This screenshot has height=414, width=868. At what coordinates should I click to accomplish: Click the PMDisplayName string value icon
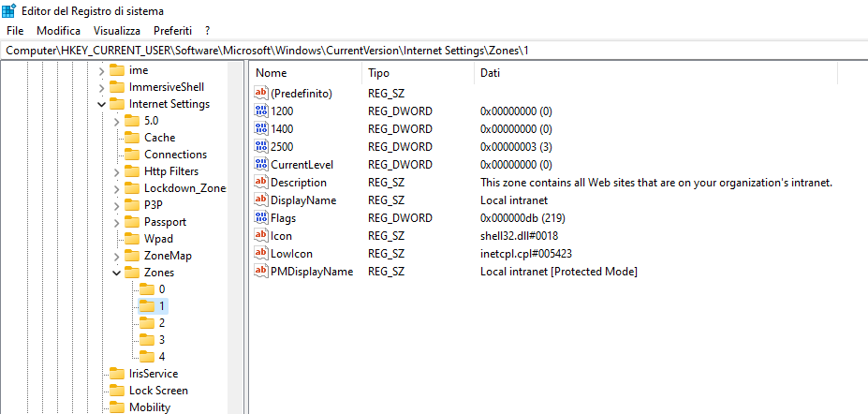click(x=260, y=272)
